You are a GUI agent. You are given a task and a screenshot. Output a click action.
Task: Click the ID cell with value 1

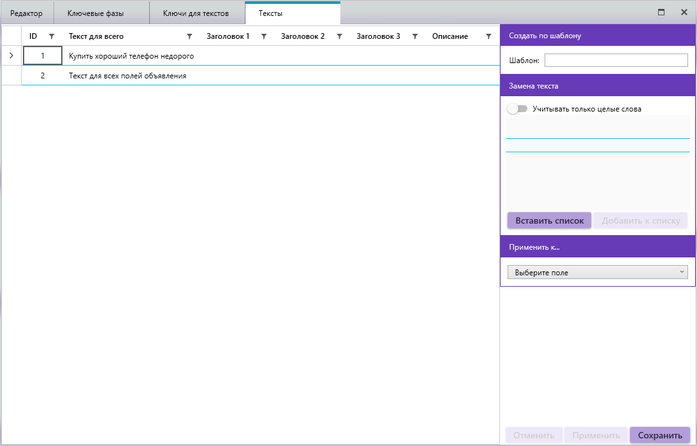(x=43, y=56)
